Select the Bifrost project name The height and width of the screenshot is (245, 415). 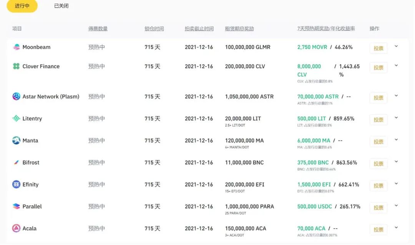pyautogui.click(x=31, y=163)
